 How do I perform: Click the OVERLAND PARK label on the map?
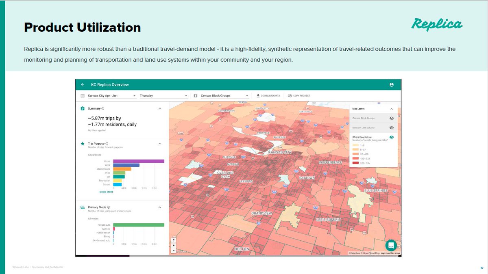(x=226, y=175)
